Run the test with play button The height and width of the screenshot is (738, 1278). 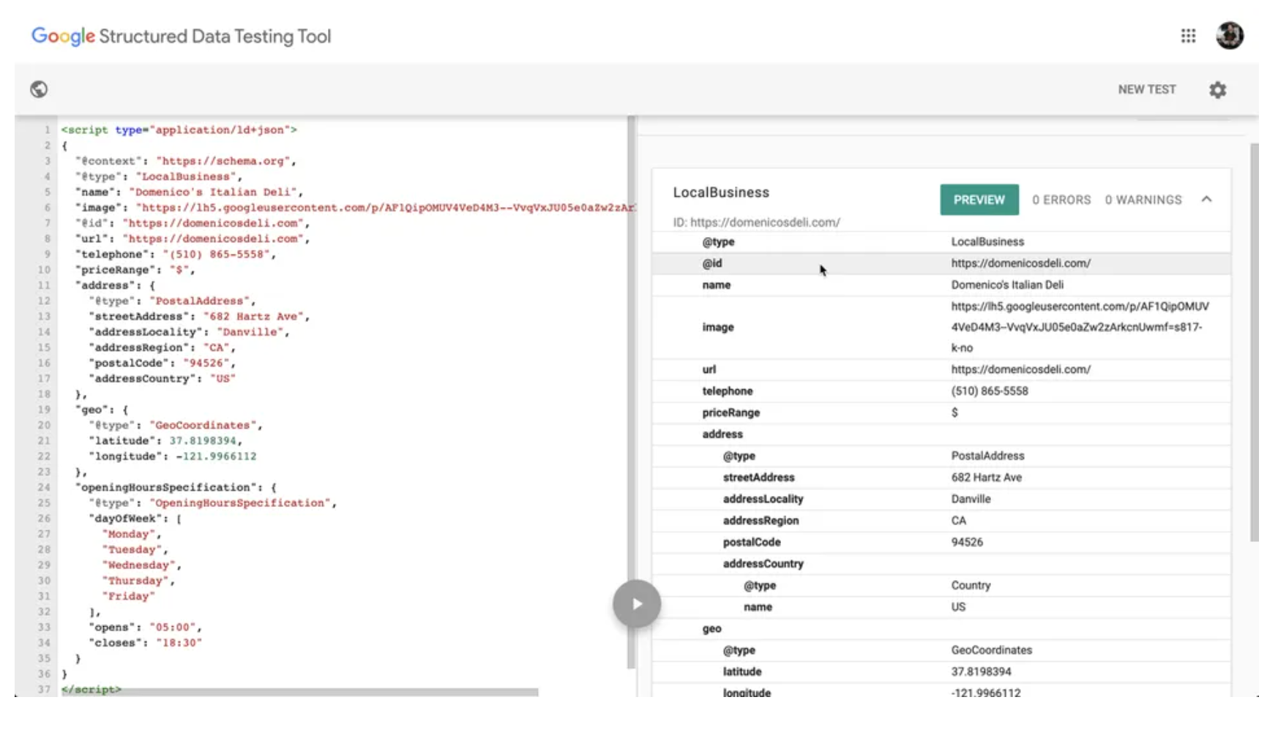pyautogui.click(x=637, y=603)
